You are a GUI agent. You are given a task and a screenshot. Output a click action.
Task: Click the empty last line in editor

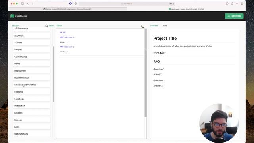click(102, 56)
